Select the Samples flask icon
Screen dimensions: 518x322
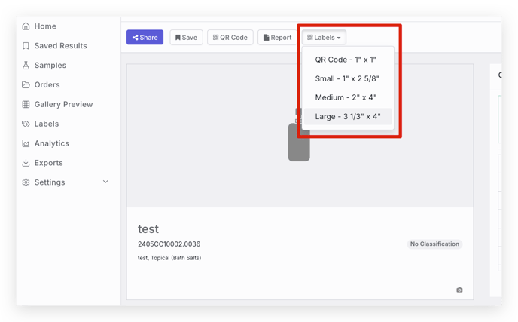pyautogui.click(x=26, y=65)
